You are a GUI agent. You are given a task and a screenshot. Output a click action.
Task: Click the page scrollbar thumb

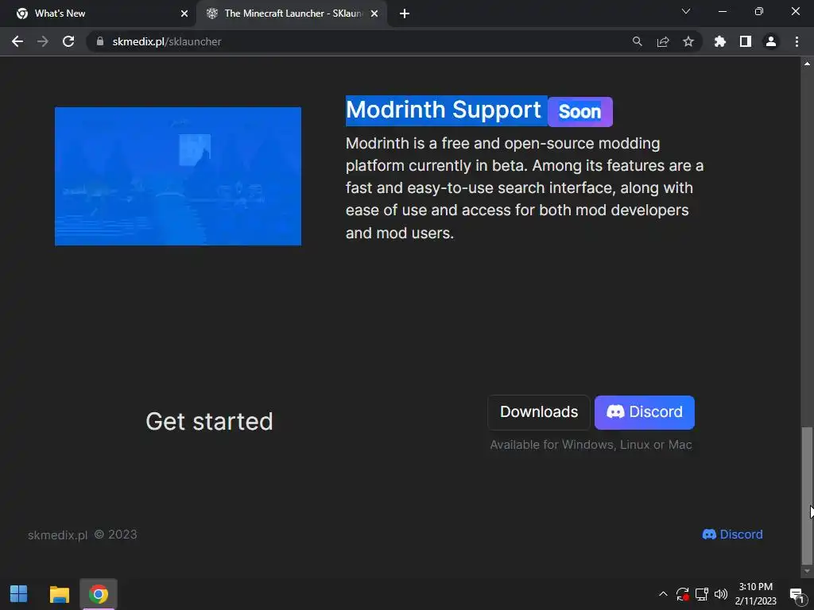[x=806, y=496]
